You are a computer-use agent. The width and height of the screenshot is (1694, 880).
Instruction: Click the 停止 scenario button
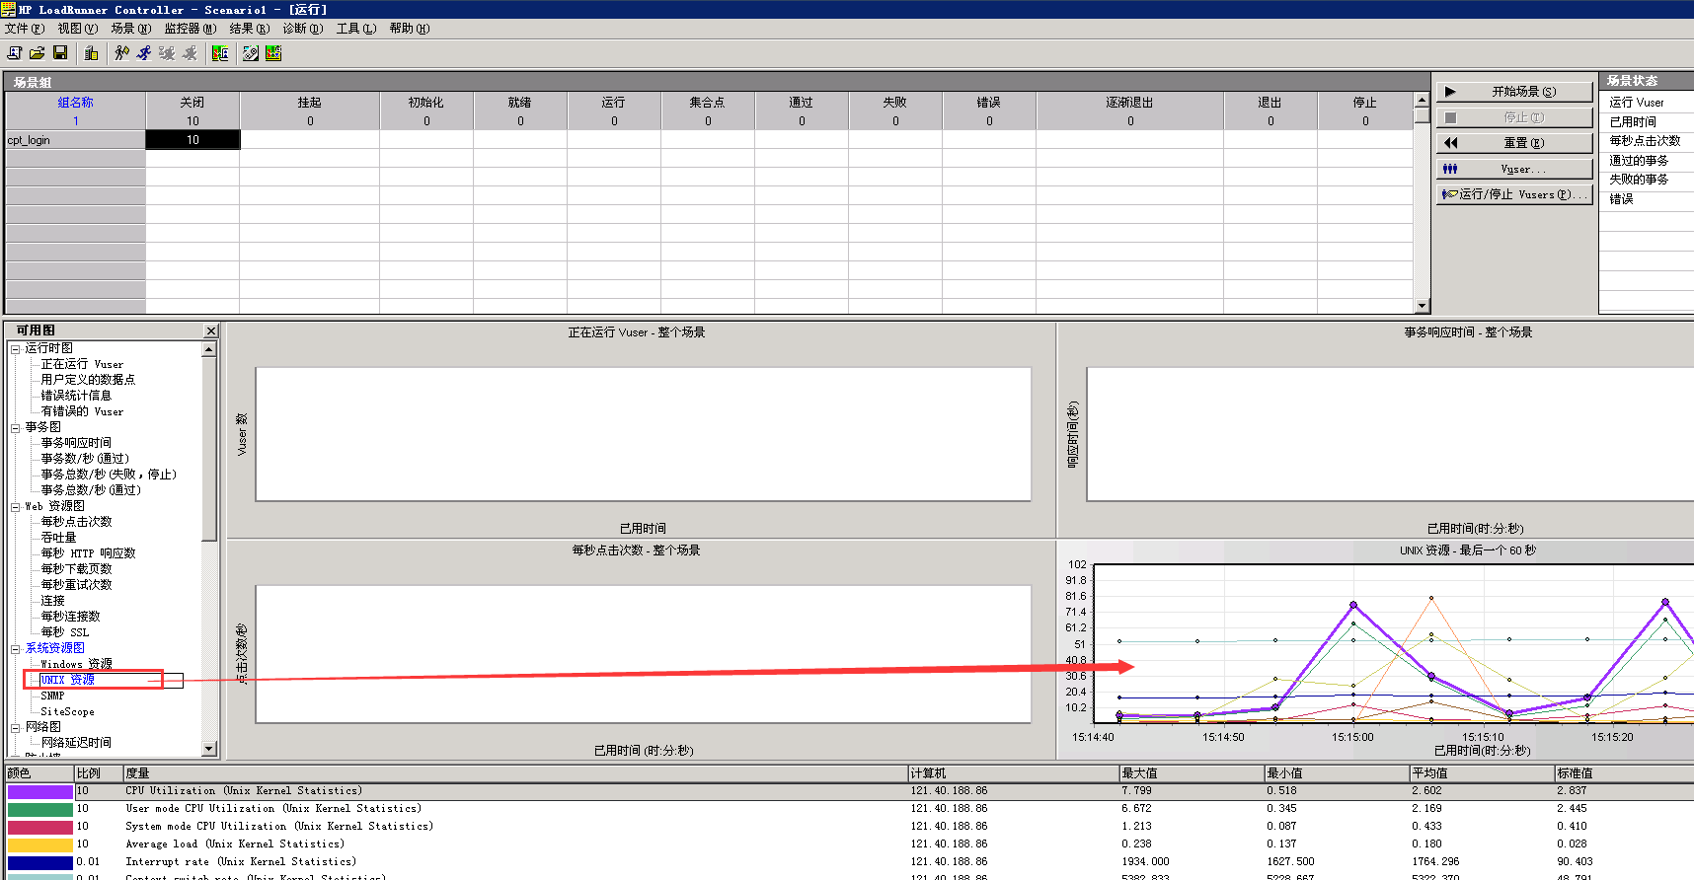click(x=1514, y=117)
